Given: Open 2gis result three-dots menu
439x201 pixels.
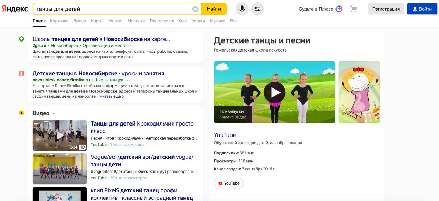Looking at the screenshot, I should tap(130, 46).
